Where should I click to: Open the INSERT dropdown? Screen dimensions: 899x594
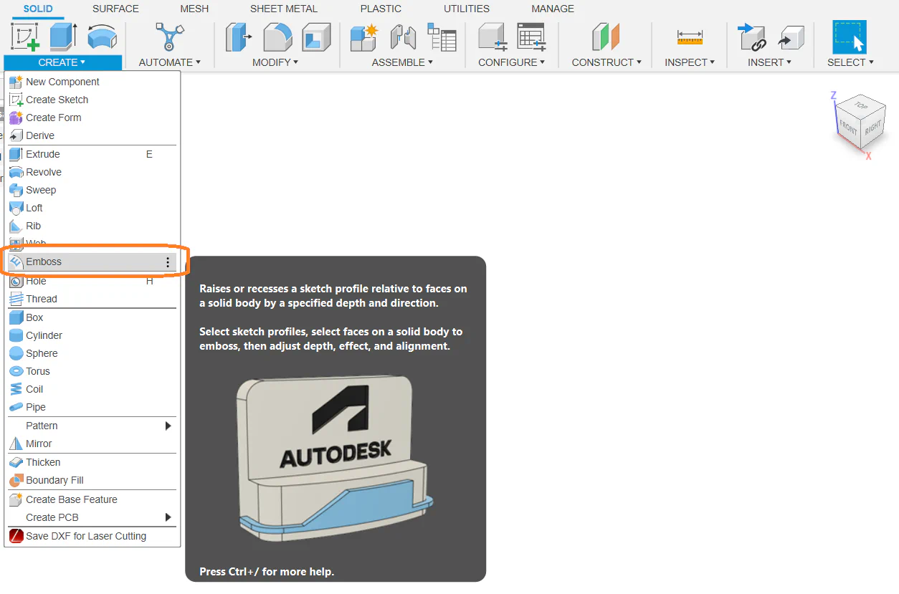point(769,62)
